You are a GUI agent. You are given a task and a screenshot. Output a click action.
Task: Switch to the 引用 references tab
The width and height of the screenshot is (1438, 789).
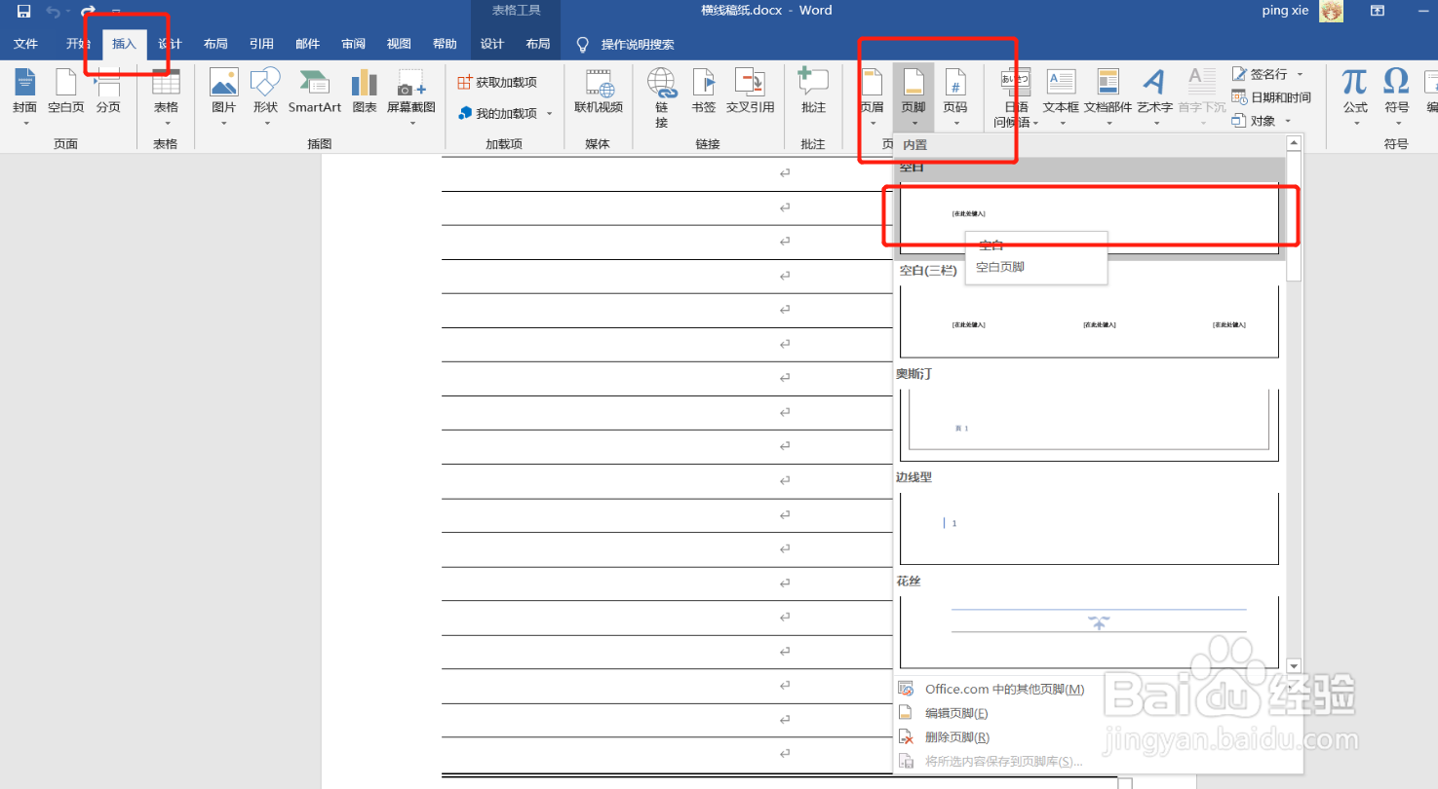click(x=261, y=44)
